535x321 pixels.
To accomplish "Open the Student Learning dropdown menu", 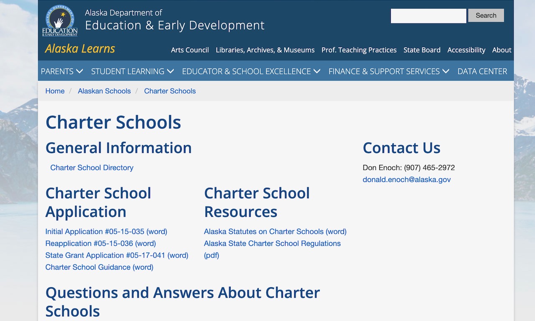I will [x=132, y=71].
